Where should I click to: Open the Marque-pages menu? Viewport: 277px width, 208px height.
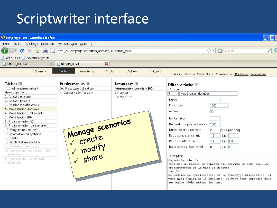[x=67, y=44]
